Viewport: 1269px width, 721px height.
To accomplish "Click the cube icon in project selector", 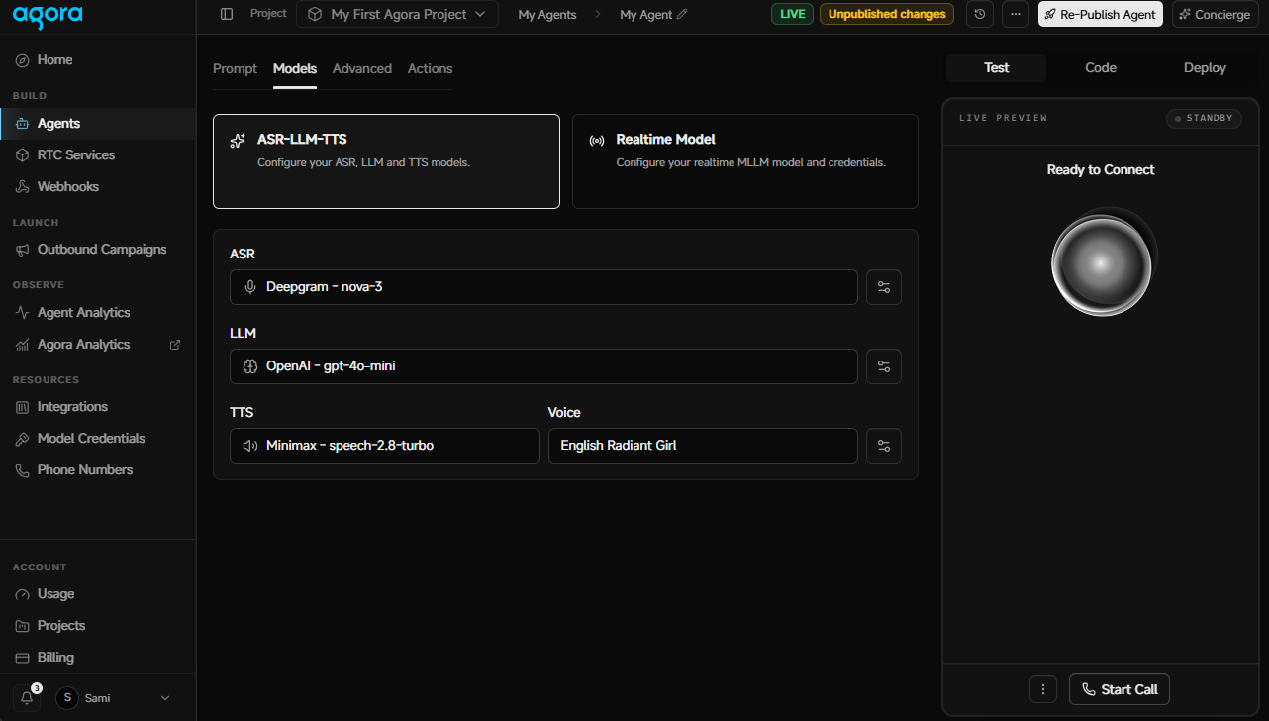I will [x=316, y=14].
